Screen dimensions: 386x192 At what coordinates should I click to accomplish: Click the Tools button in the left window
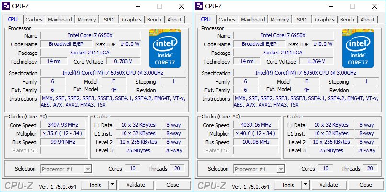click(95, 185)
